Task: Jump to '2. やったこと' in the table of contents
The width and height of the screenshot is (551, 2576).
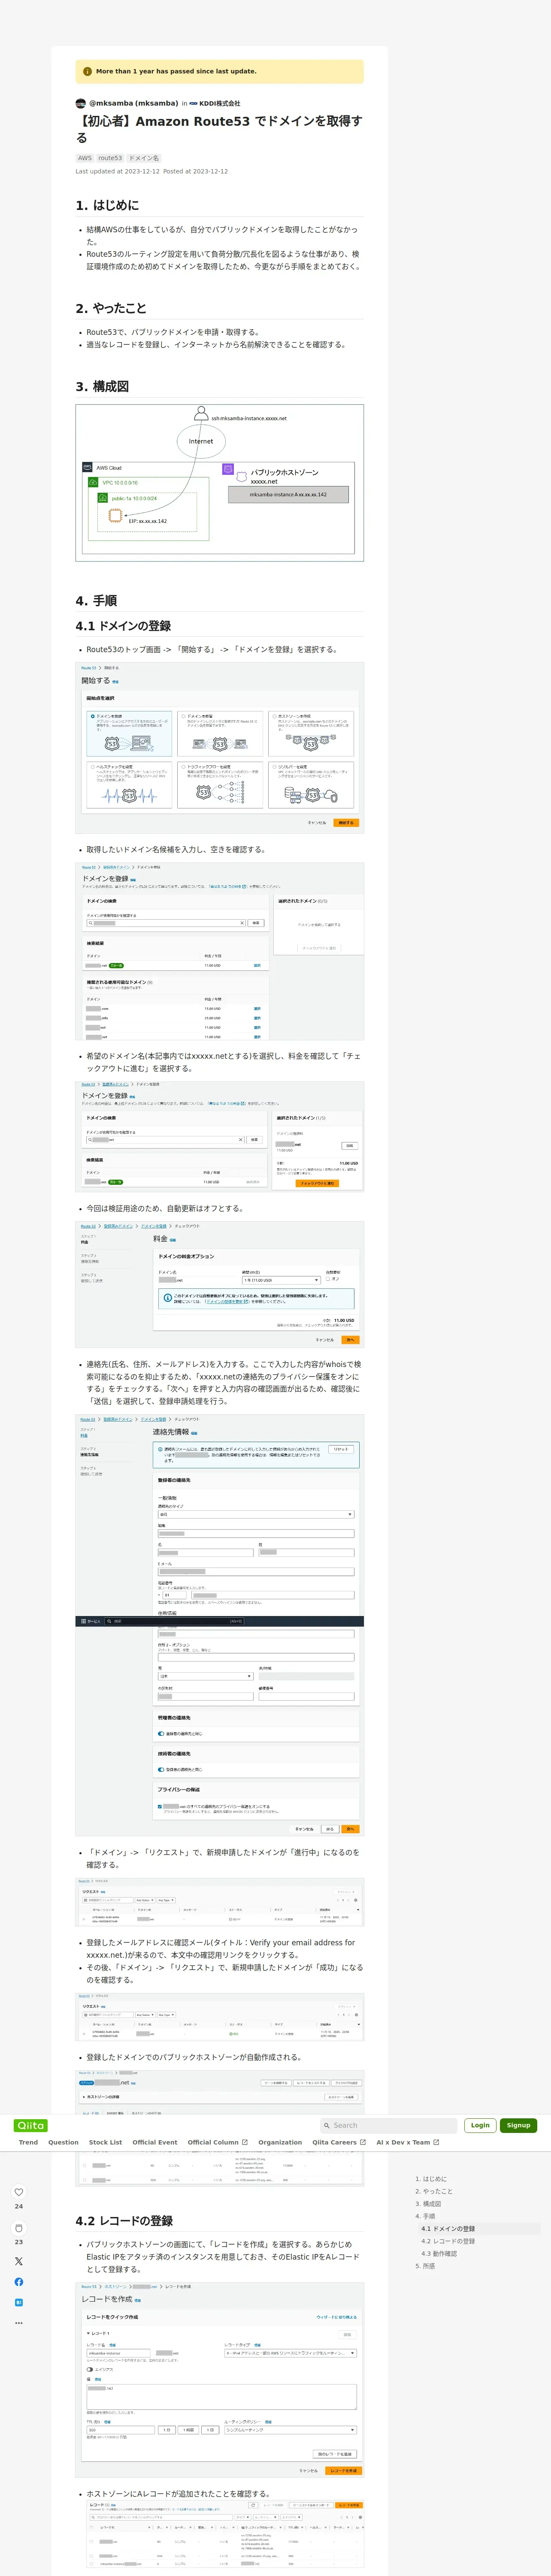Action: pyautogui.click(x=434, y=2191)
